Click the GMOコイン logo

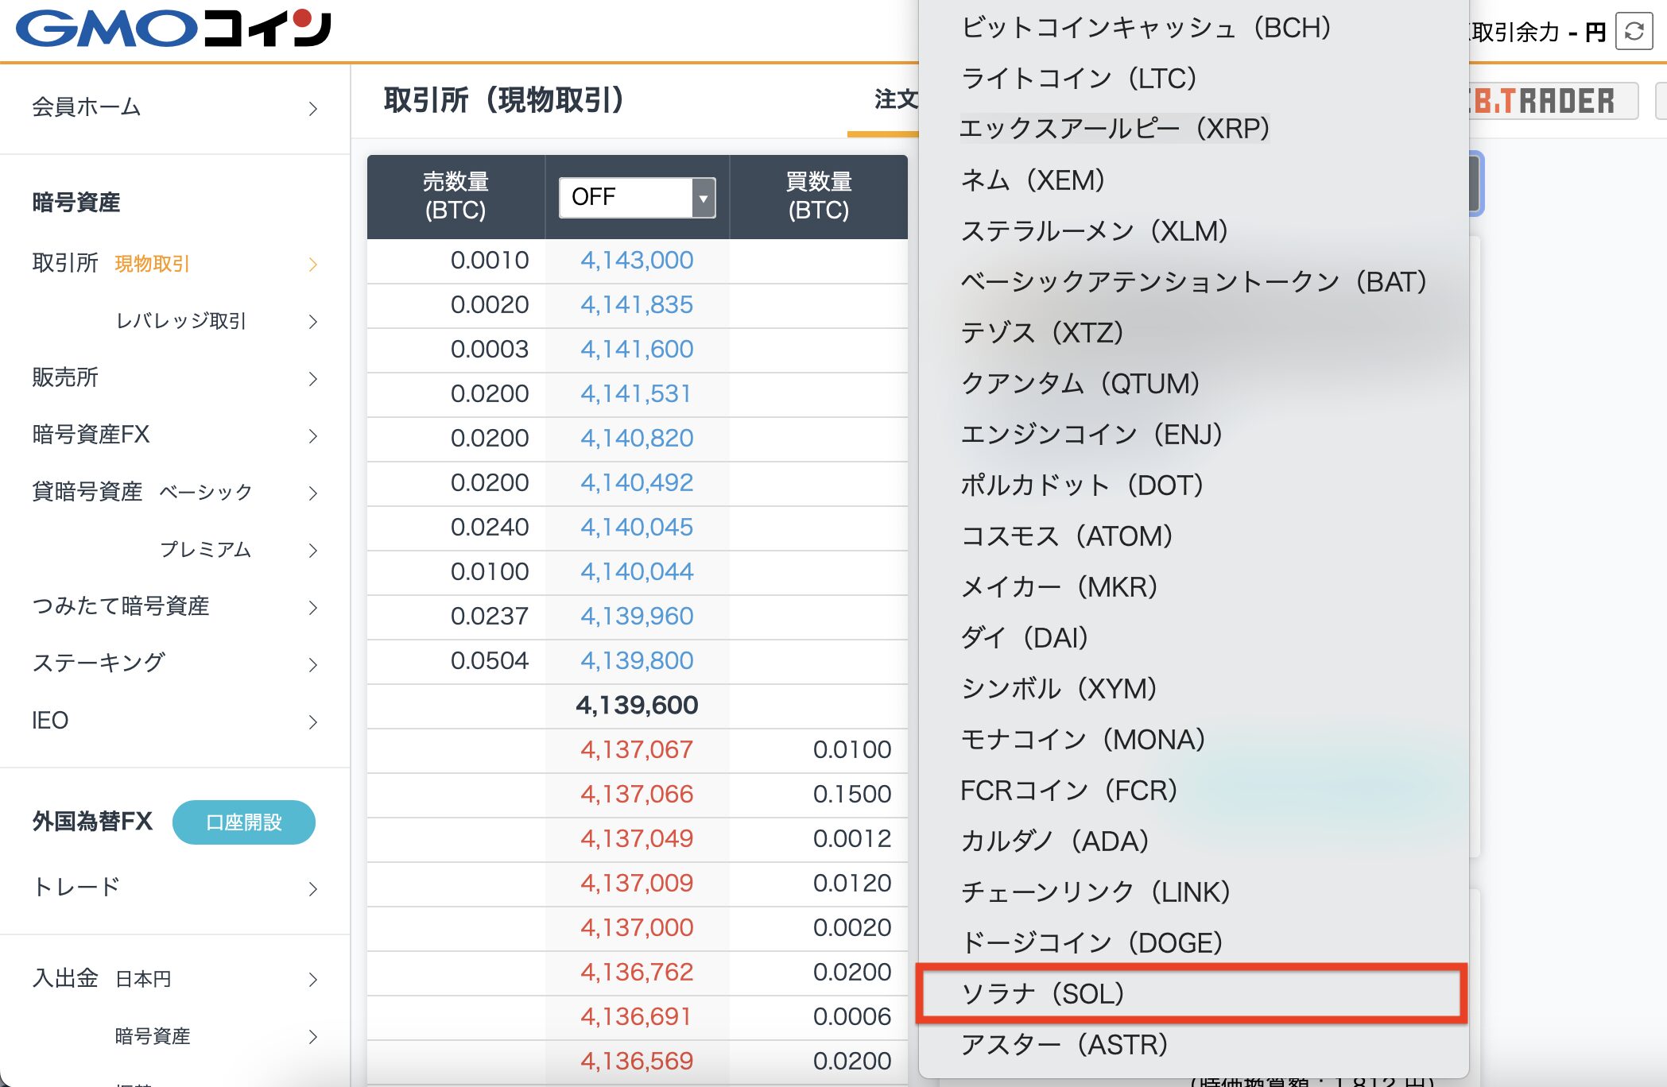point(173,29)
